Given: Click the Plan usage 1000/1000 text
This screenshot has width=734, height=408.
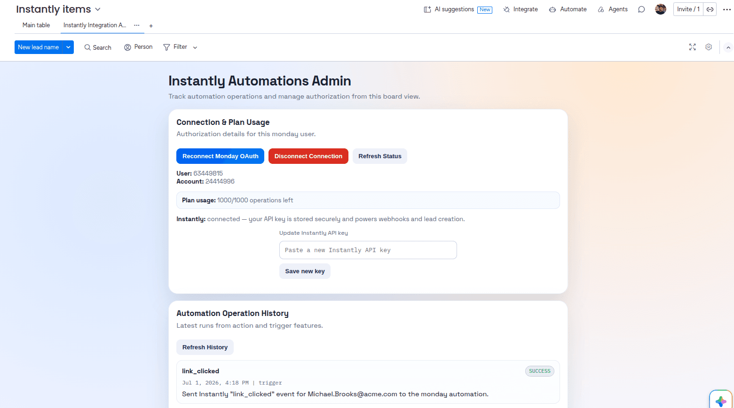Looking at the screenshot, I should coord(237,200).
